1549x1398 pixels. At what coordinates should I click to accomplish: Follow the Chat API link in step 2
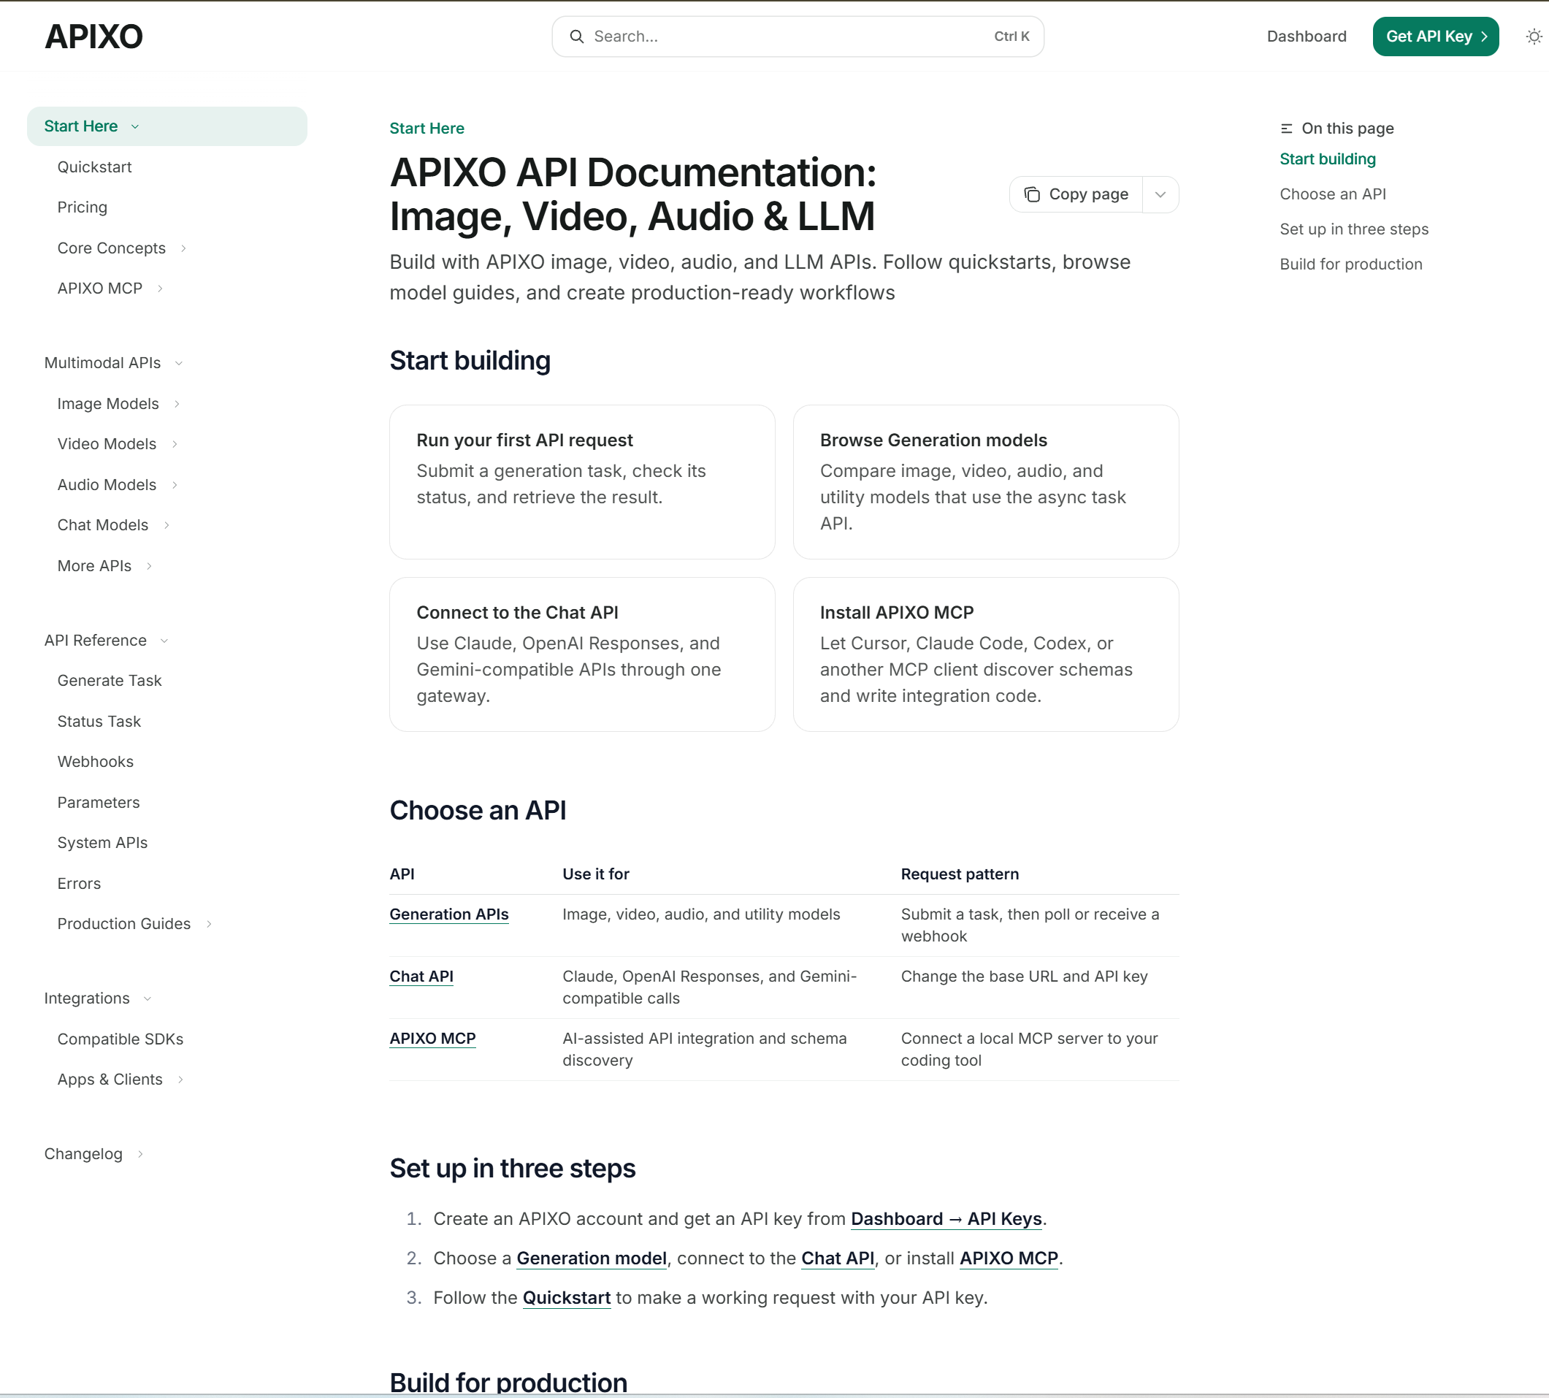(838, 1258)
